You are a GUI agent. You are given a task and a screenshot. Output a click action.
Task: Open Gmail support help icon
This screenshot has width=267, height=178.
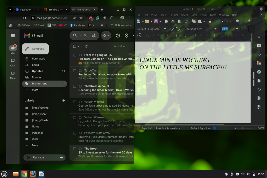(118, 36)
